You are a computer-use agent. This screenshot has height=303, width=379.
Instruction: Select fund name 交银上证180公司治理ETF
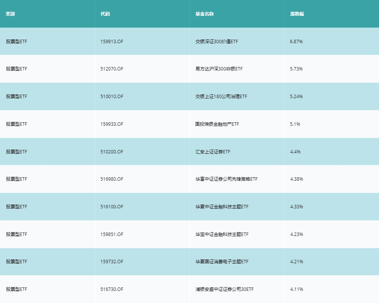(221, 97)
